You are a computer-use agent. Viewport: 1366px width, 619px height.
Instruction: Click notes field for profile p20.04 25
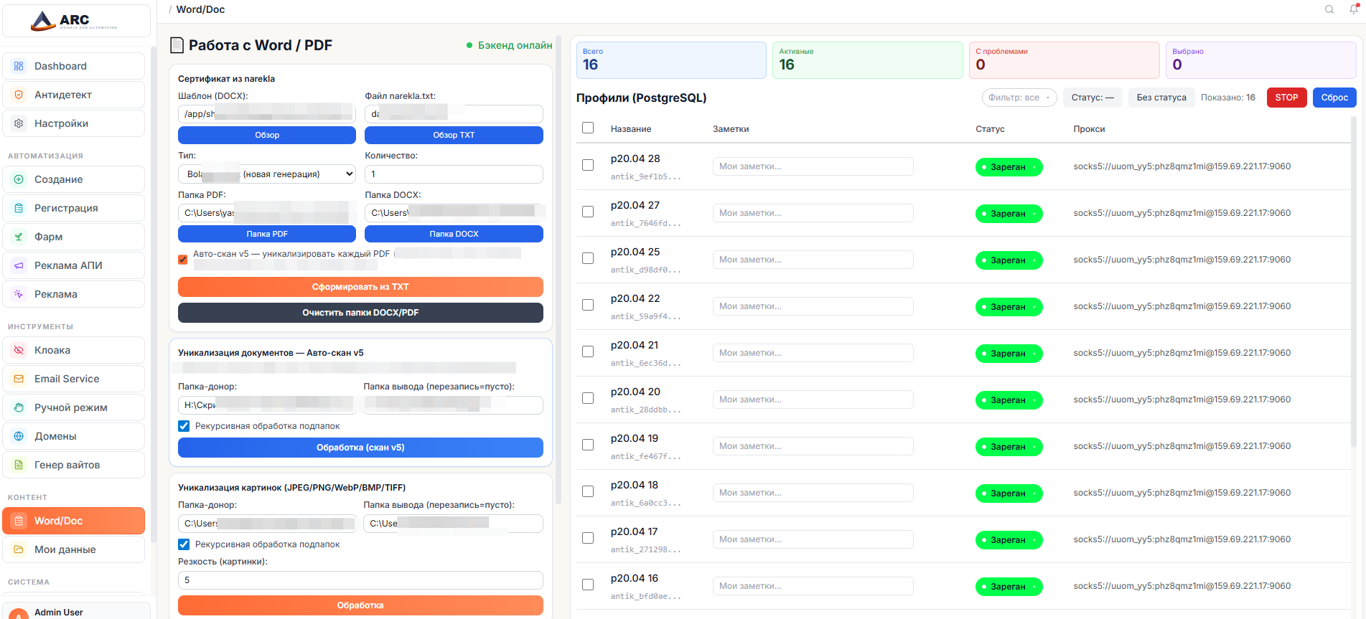pos(813,260)
